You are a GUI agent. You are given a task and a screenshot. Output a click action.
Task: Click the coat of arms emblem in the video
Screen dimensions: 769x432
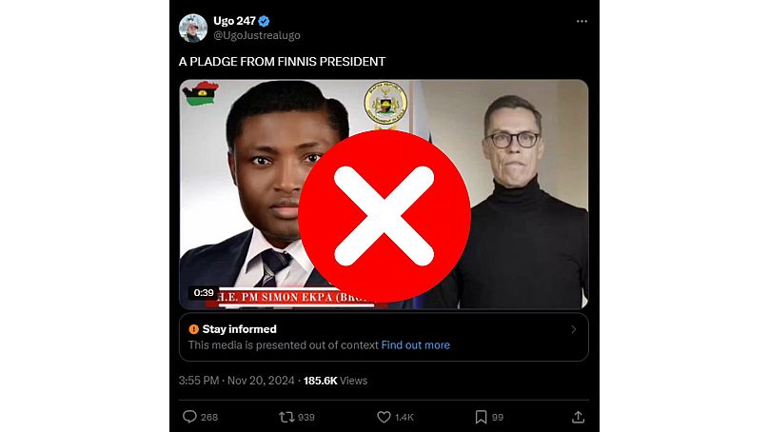[384, 102]
